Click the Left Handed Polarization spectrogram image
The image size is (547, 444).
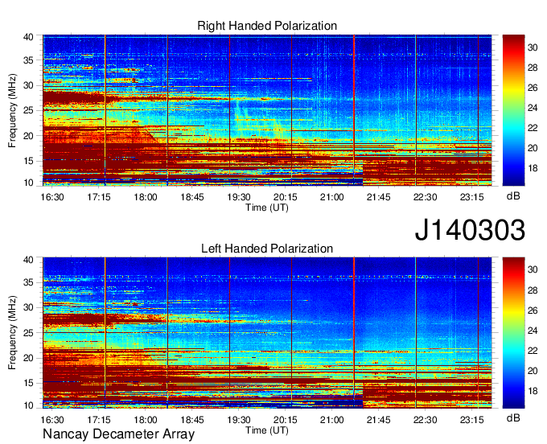(267, 333)
